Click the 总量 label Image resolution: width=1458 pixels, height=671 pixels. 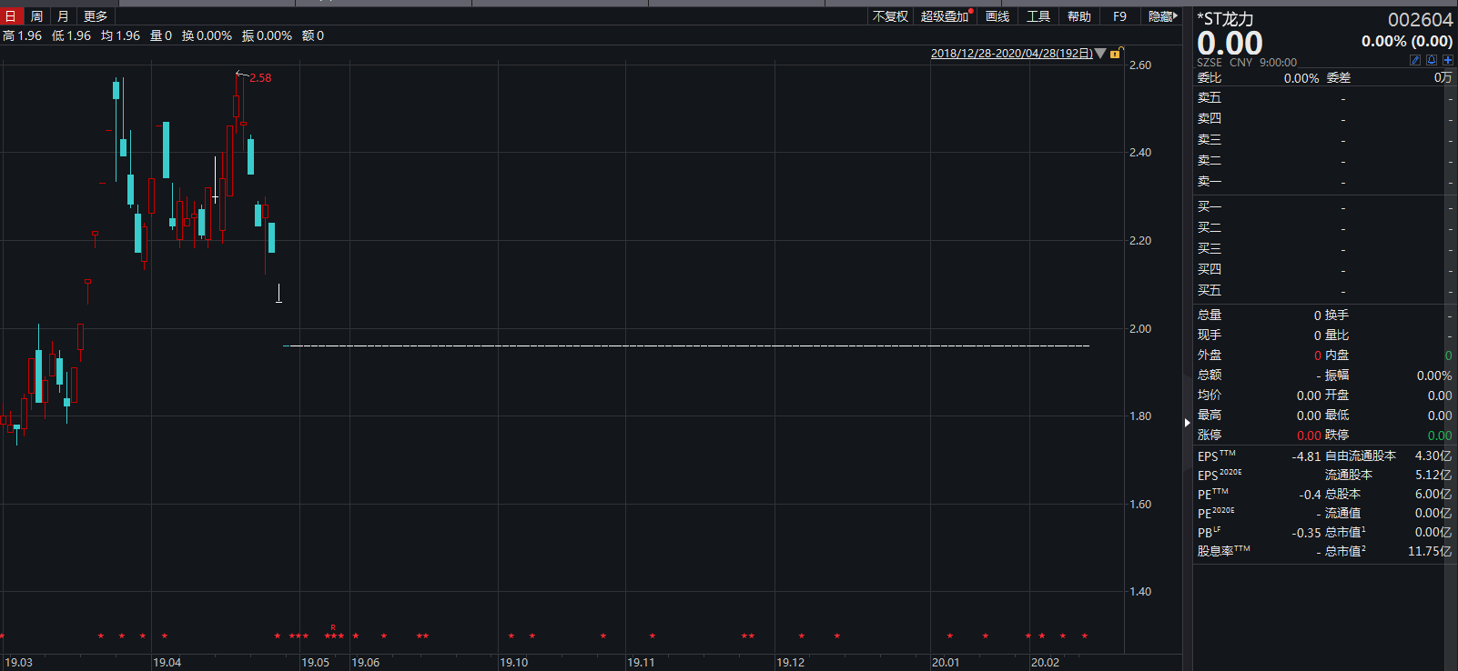(1210, 315)
